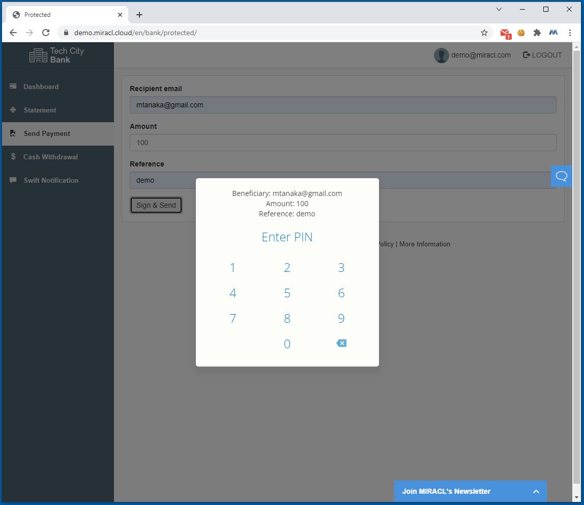Select the Statement transfer icon
This screenshot has width=584, height=505.
coord(12,110)
